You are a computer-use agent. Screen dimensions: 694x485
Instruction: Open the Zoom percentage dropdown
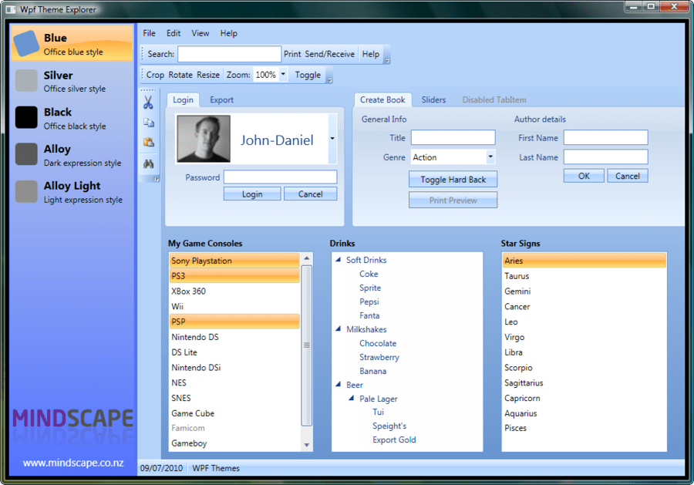coord(283,75)
